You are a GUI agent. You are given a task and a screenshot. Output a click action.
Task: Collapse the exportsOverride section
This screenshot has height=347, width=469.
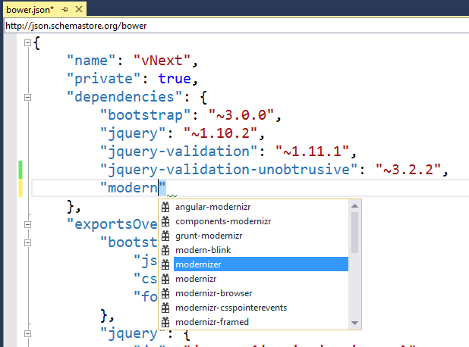(x=27, y=224)
